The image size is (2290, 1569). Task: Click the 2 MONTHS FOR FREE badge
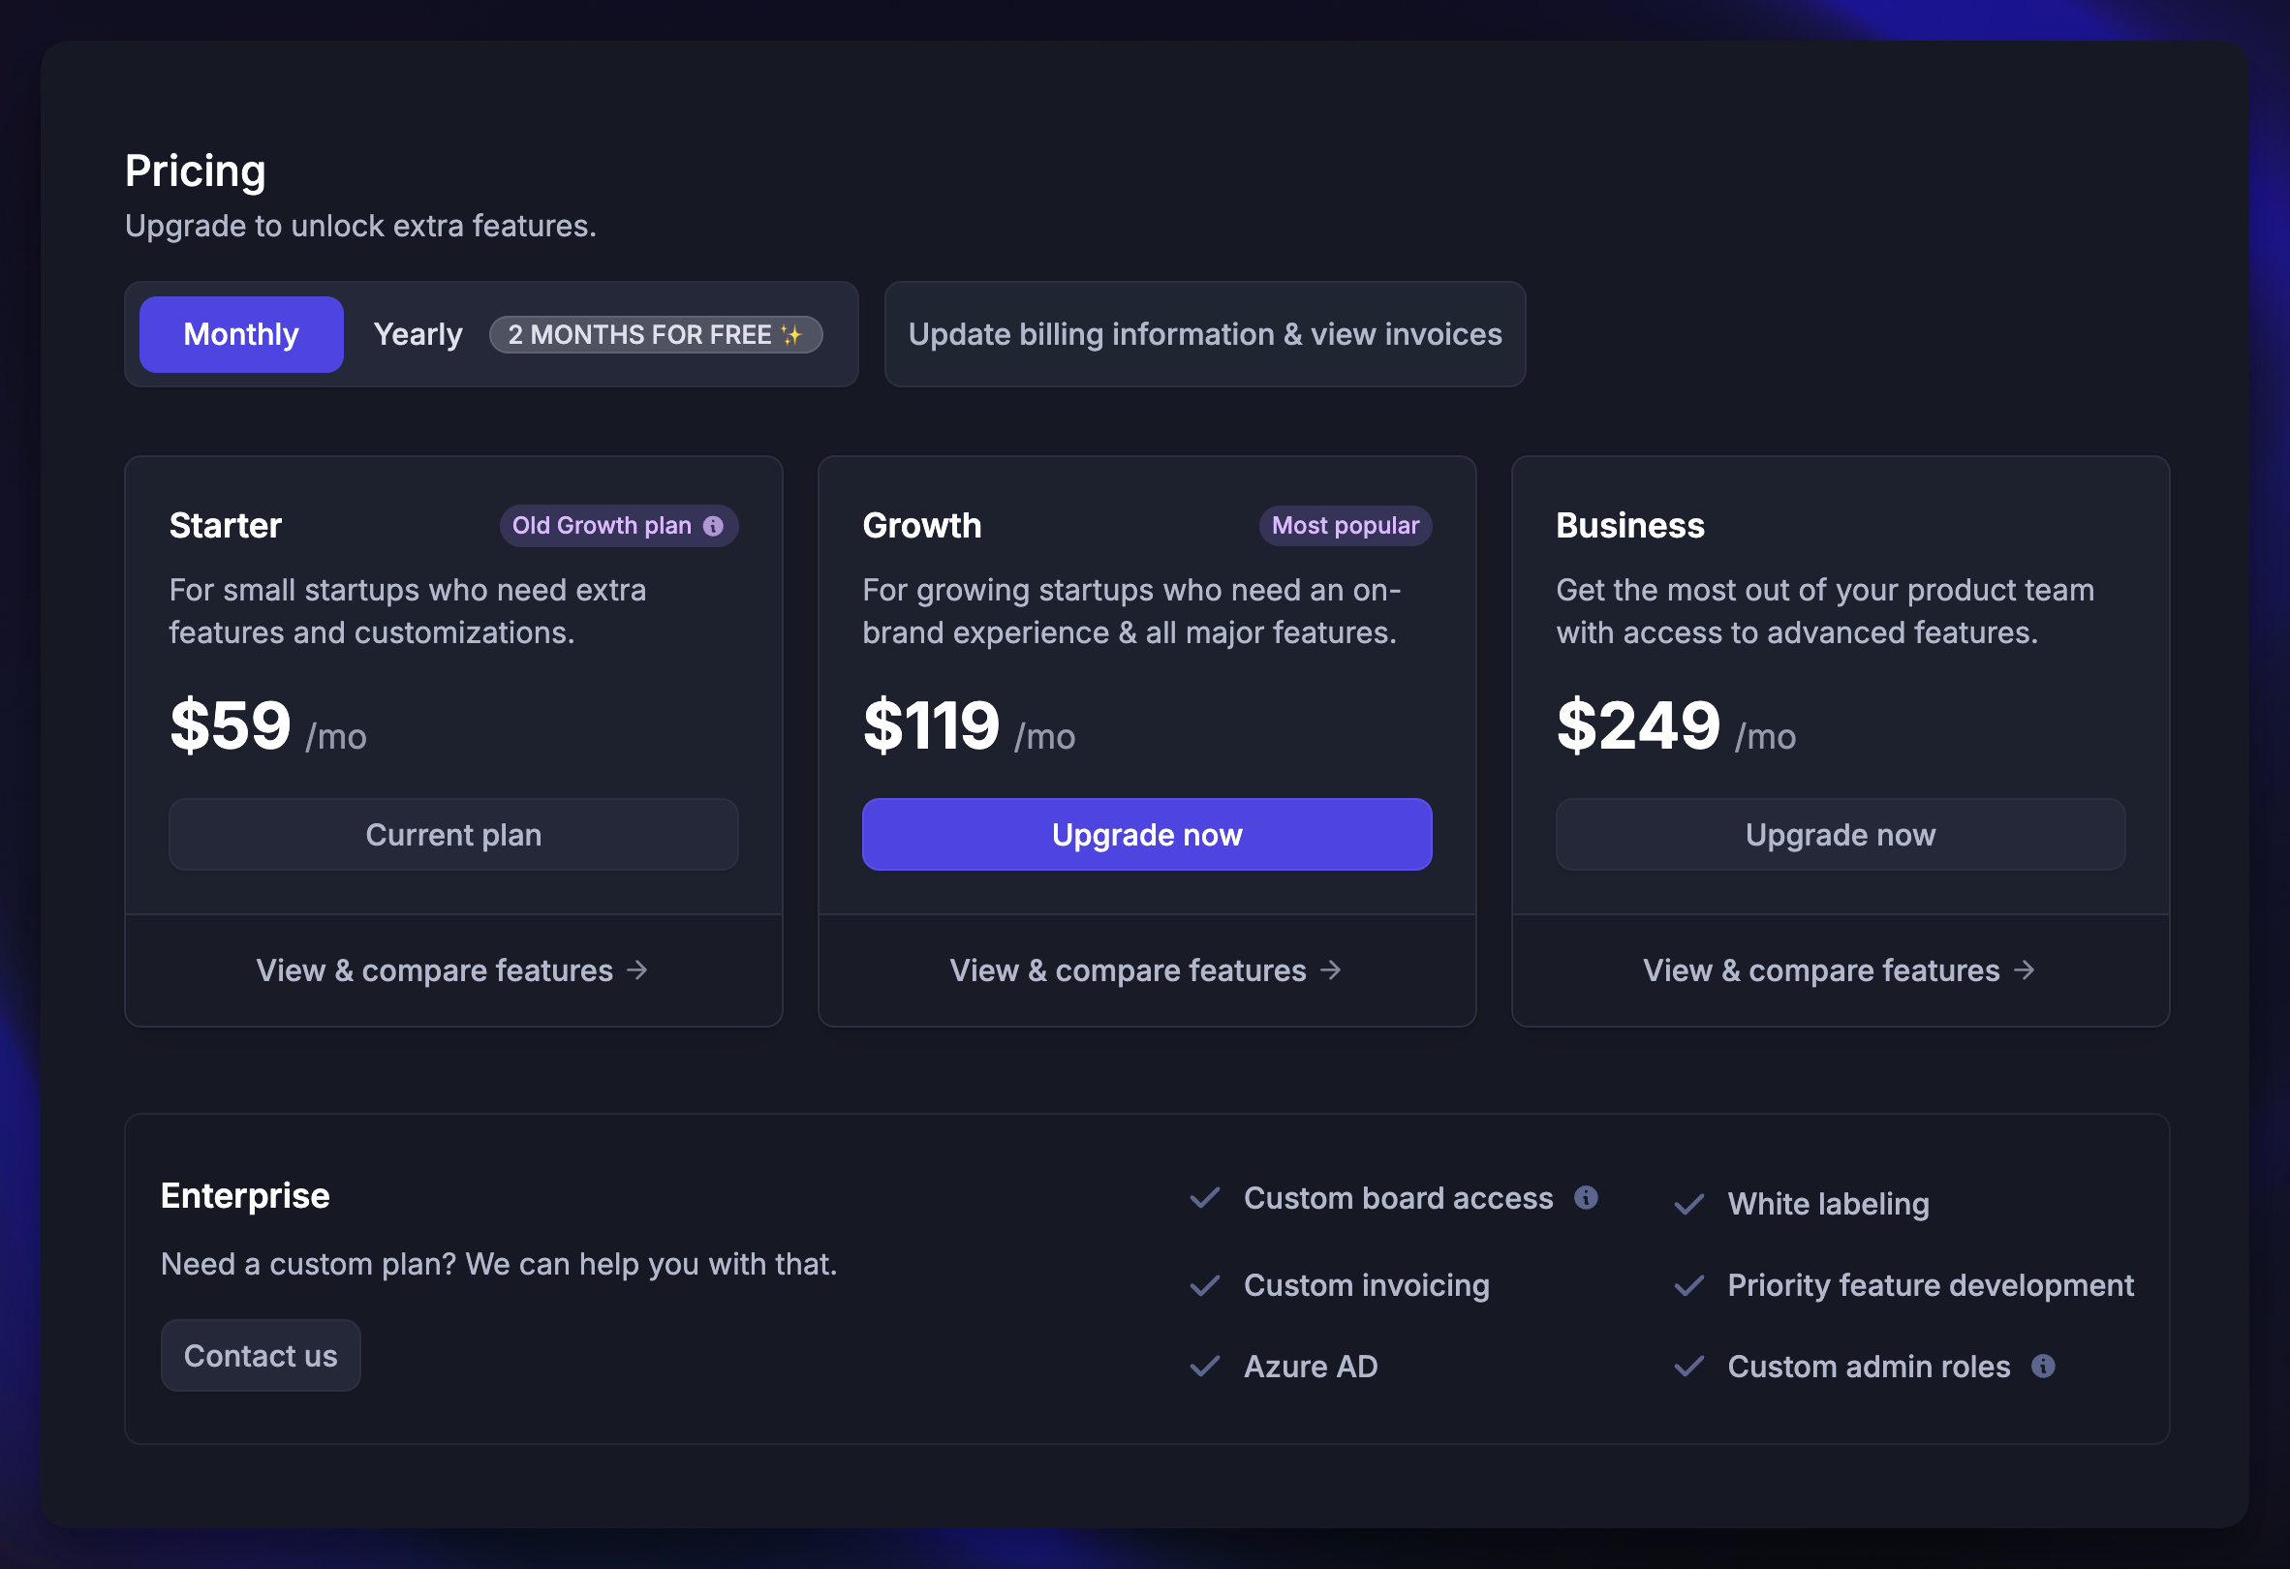coord(655,335)
